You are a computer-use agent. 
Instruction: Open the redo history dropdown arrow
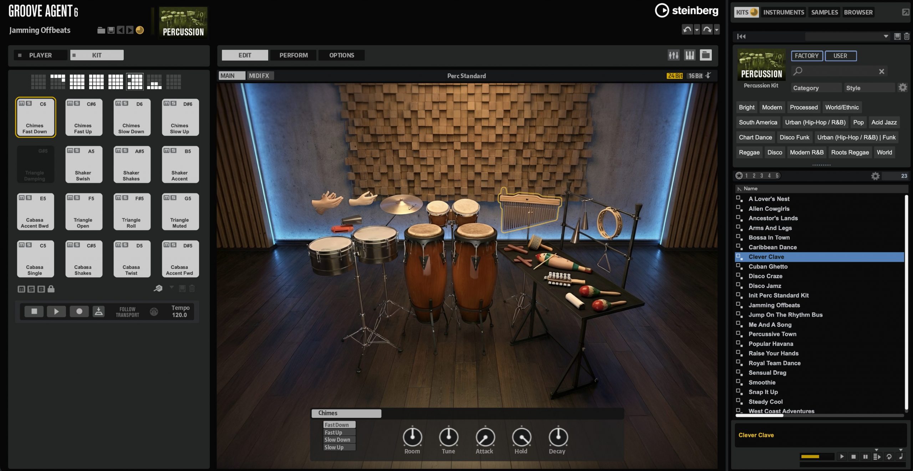tap(716, 30)
